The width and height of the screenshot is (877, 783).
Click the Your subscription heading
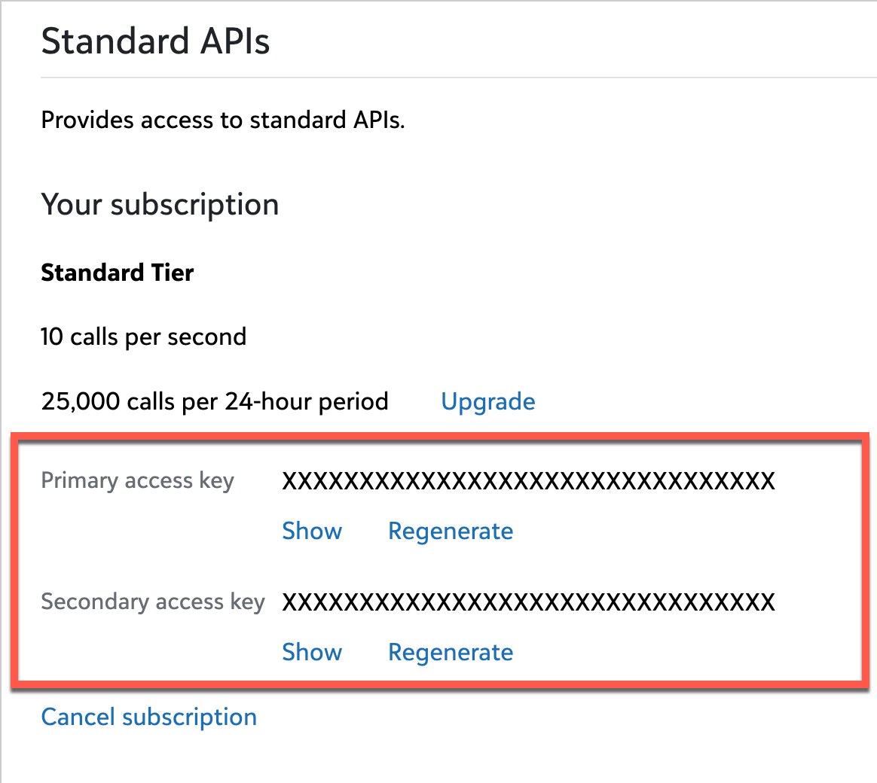(x=160, y=205)
